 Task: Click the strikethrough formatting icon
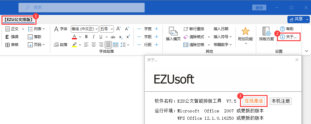pos(113,37)
